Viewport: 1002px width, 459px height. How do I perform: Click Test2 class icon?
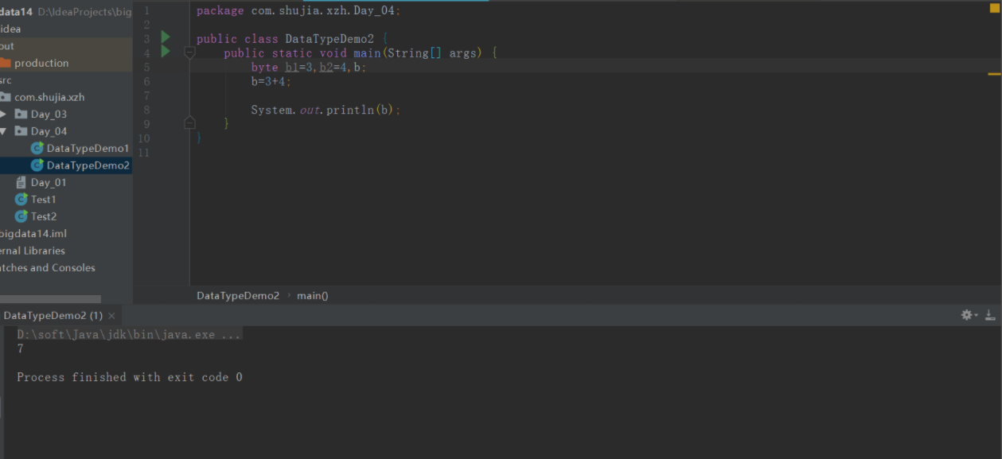pos(21,216)
